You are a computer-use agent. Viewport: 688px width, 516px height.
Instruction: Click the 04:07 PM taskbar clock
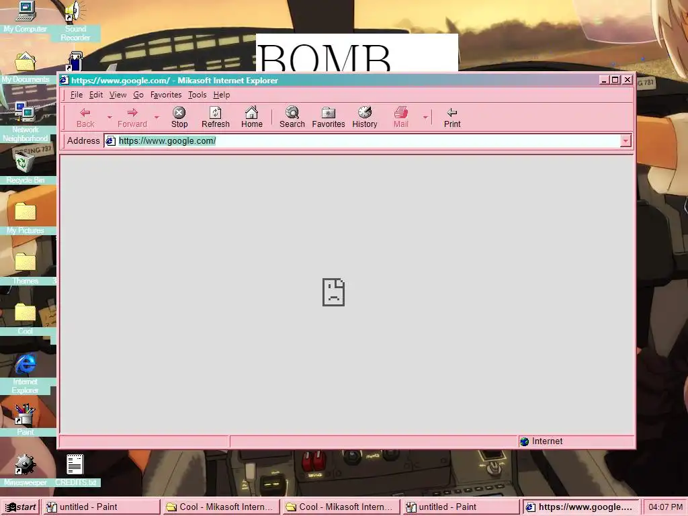(665, 507)
